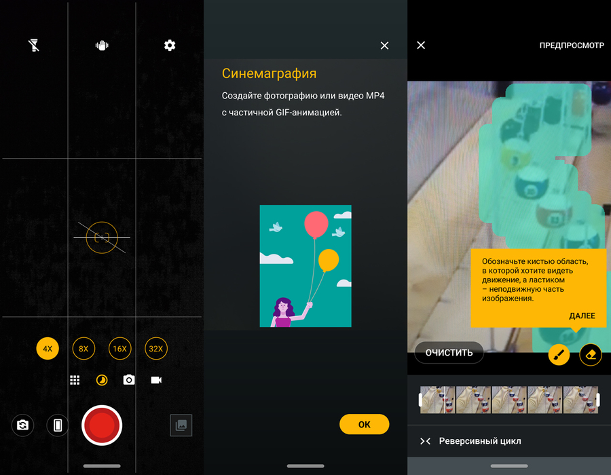Select 16X speed option
The height and width of the screenshot is (475, 611).
click(120, 349)
